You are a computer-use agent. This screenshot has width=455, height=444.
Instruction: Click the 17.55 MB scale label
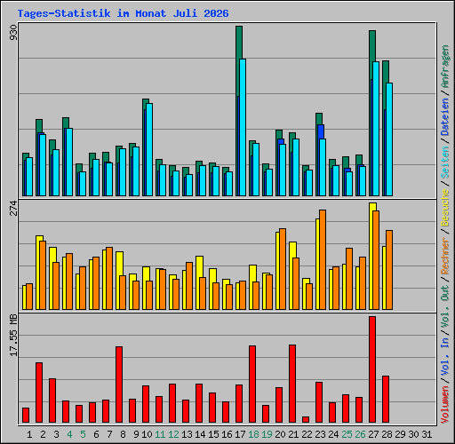point(13,336)
